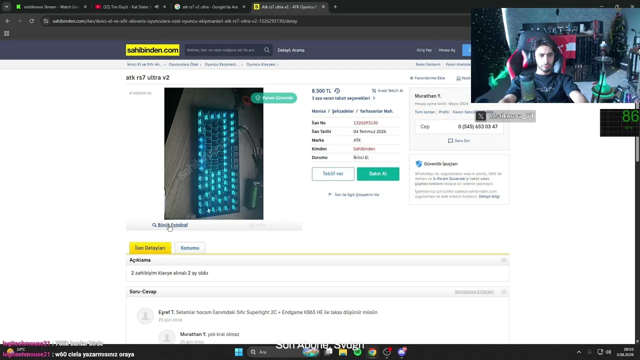The width and height of the screenshot is (640, 360).
Task: Click the search magnifier icon
Action: point(267,50)
